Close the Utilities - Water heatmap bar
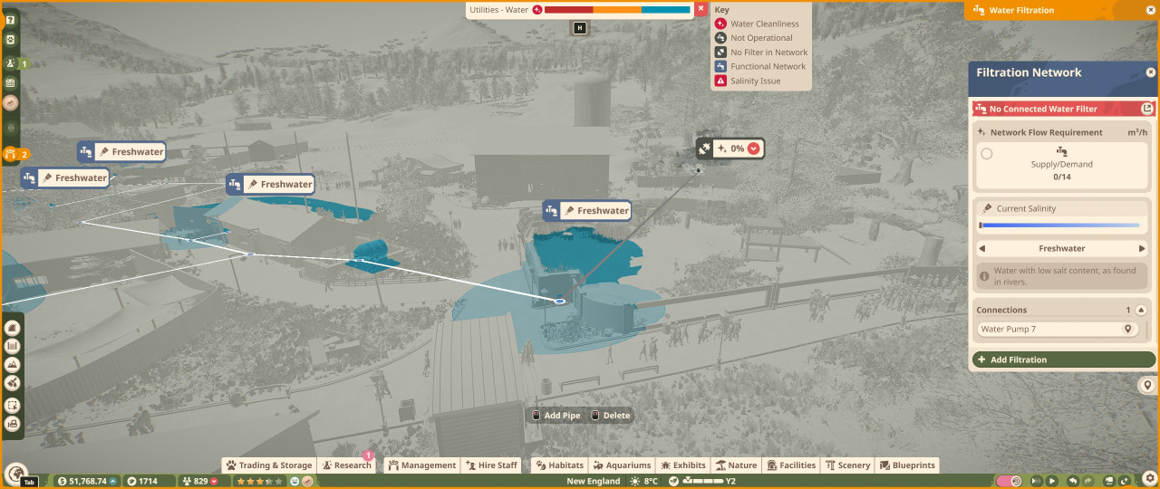Viewport: 1160px width, 489px height. (x=701, y=9)
